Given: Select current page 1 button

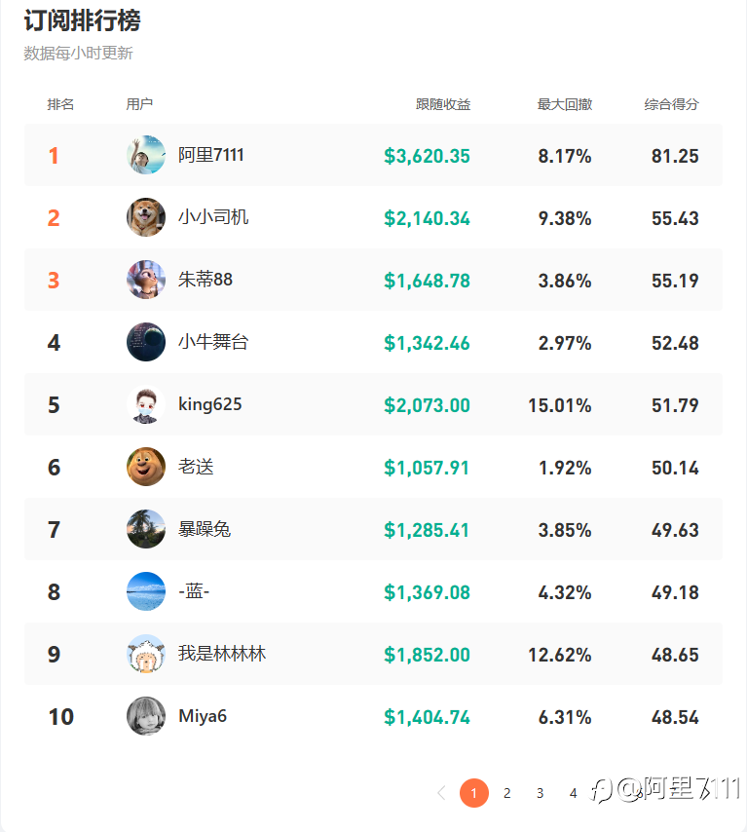Looking at the screenshot, I should pos(473,793).
